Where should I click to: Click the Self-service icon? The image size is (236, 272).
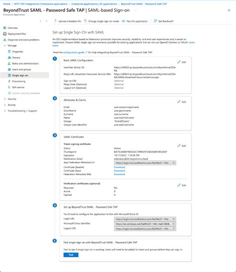(x=9, y=87)
